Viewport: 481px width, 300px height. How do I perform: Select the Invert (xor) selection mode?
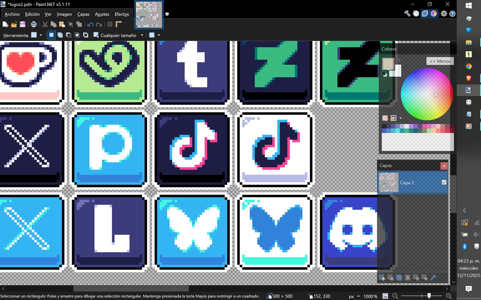coord(85,35)
